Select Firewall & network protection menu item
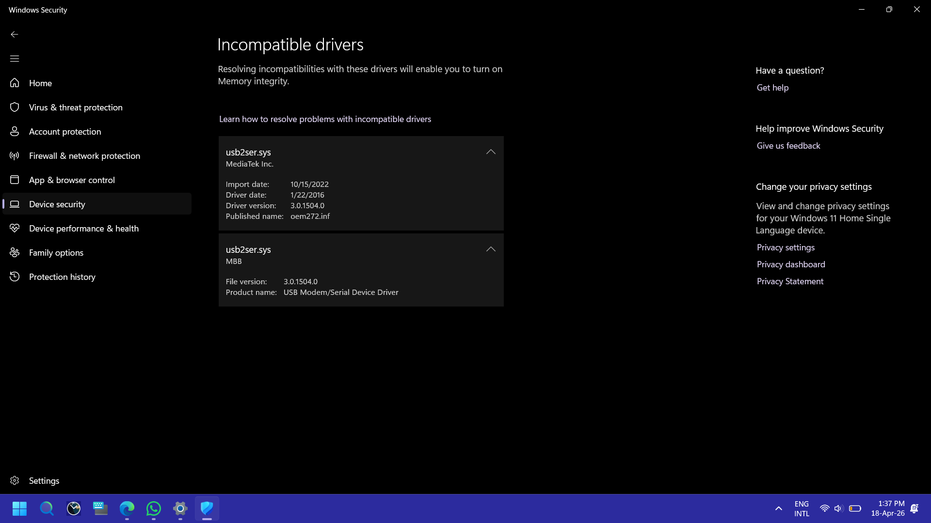The image size is (931, 523). (97, 155)
